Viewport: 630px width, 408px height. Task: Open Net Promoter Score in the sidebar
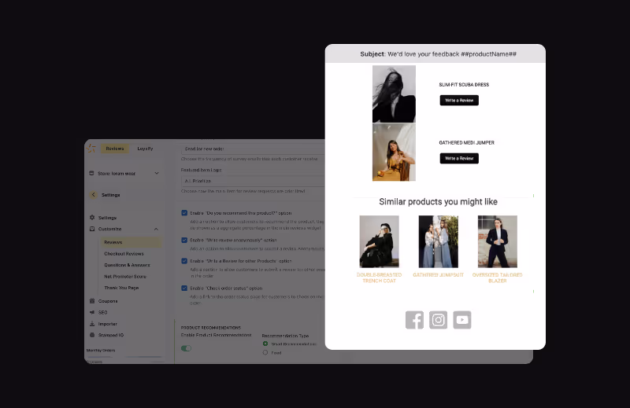(x=125, y=277)
